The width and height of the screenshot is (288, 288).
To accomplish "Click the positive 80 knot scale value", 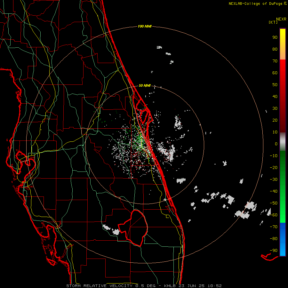I will coord(275,49).
